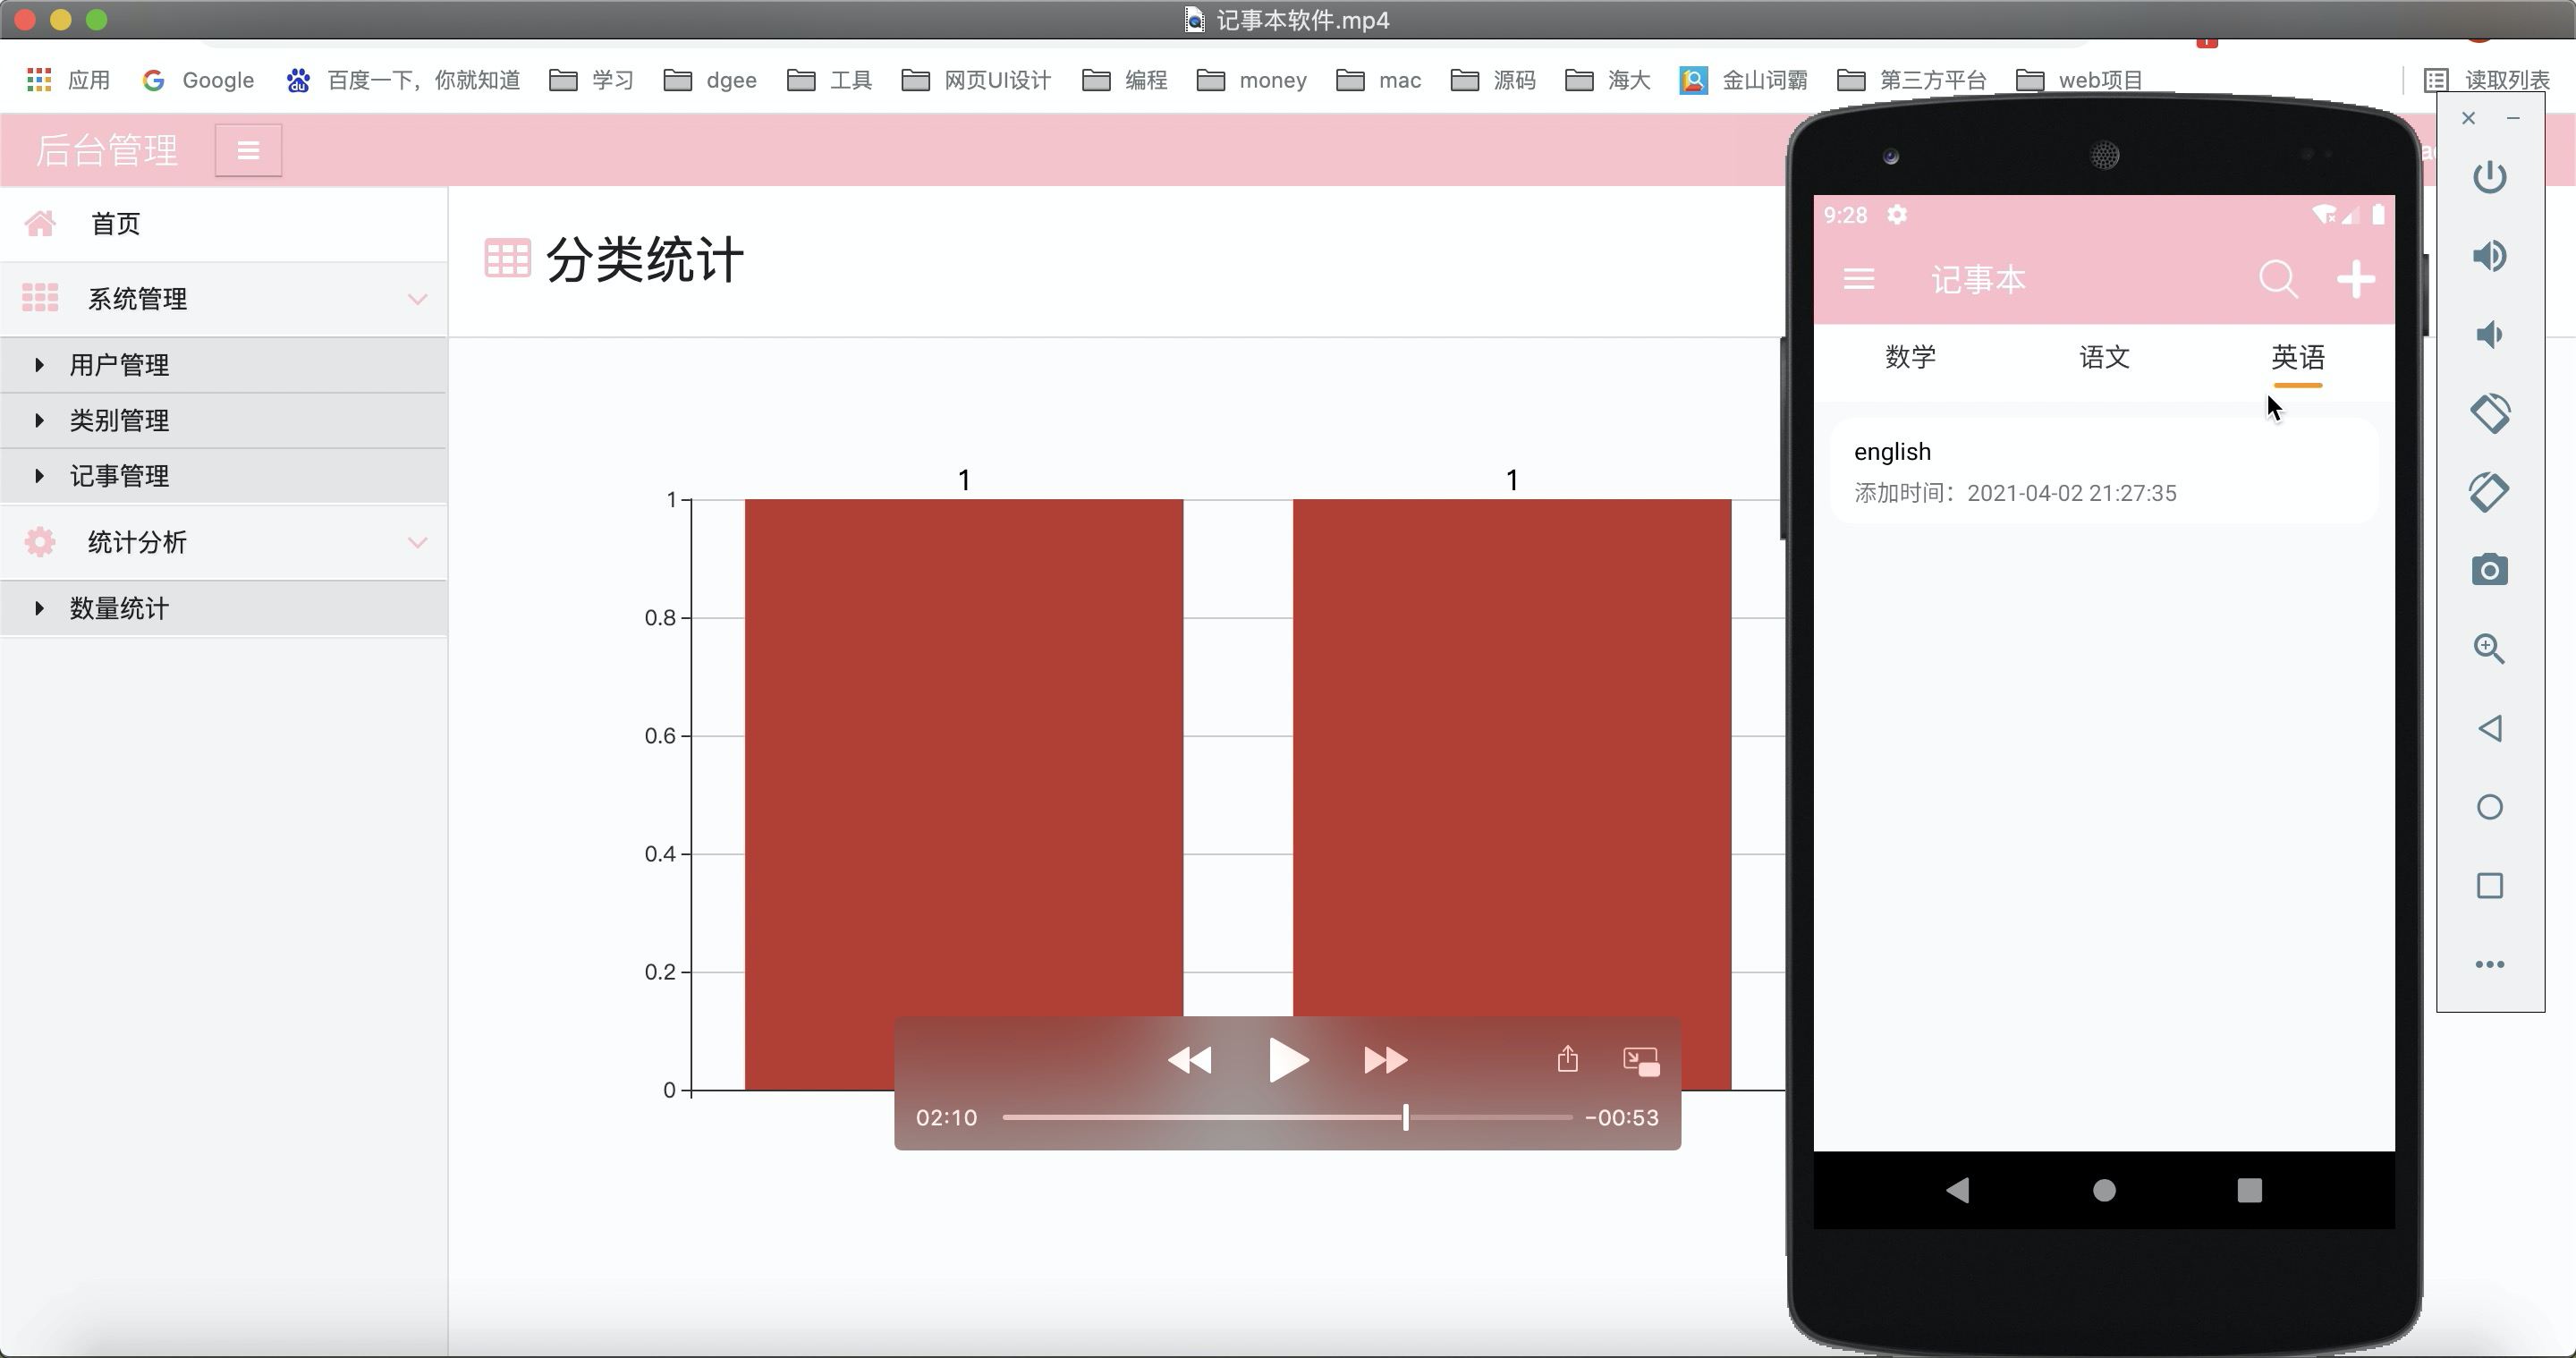Click the first red bar in chart

point(964,794)
